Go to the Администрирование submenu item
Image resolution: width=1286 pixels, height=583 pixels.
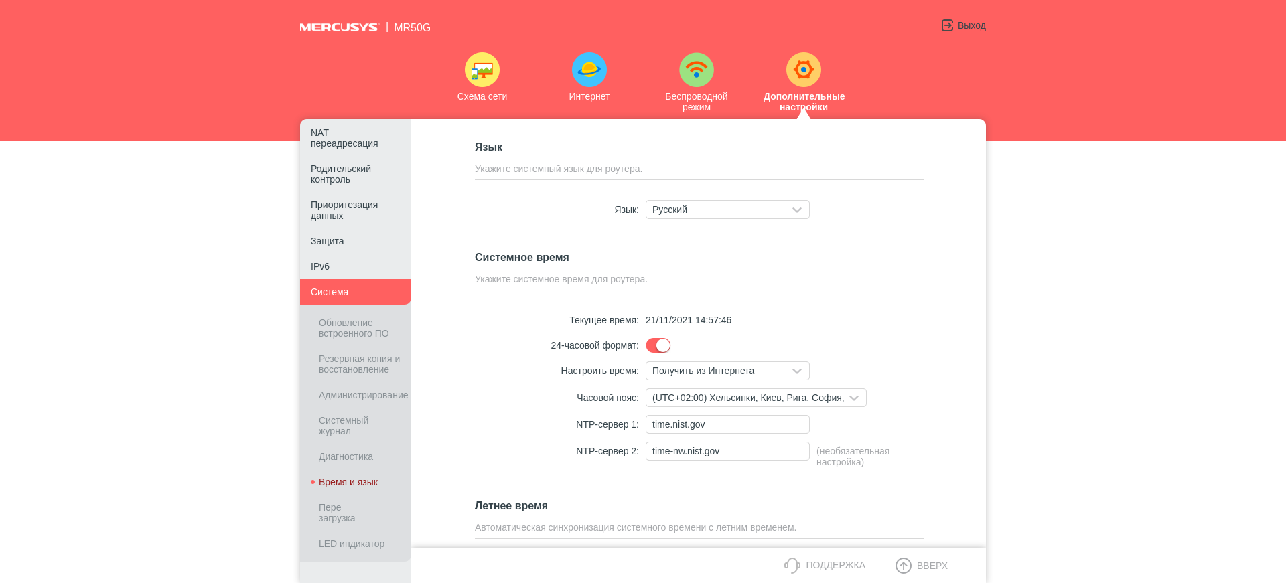pos(363,395)
